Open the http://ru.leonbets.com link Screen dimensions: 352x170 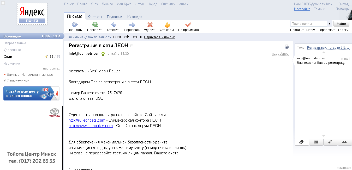point(87,120)
